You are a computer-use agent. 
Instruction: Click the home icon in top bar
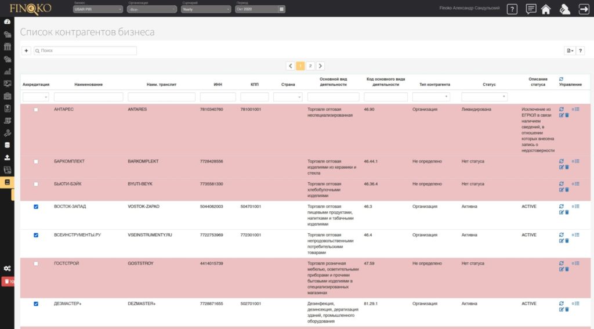point(545,9)
